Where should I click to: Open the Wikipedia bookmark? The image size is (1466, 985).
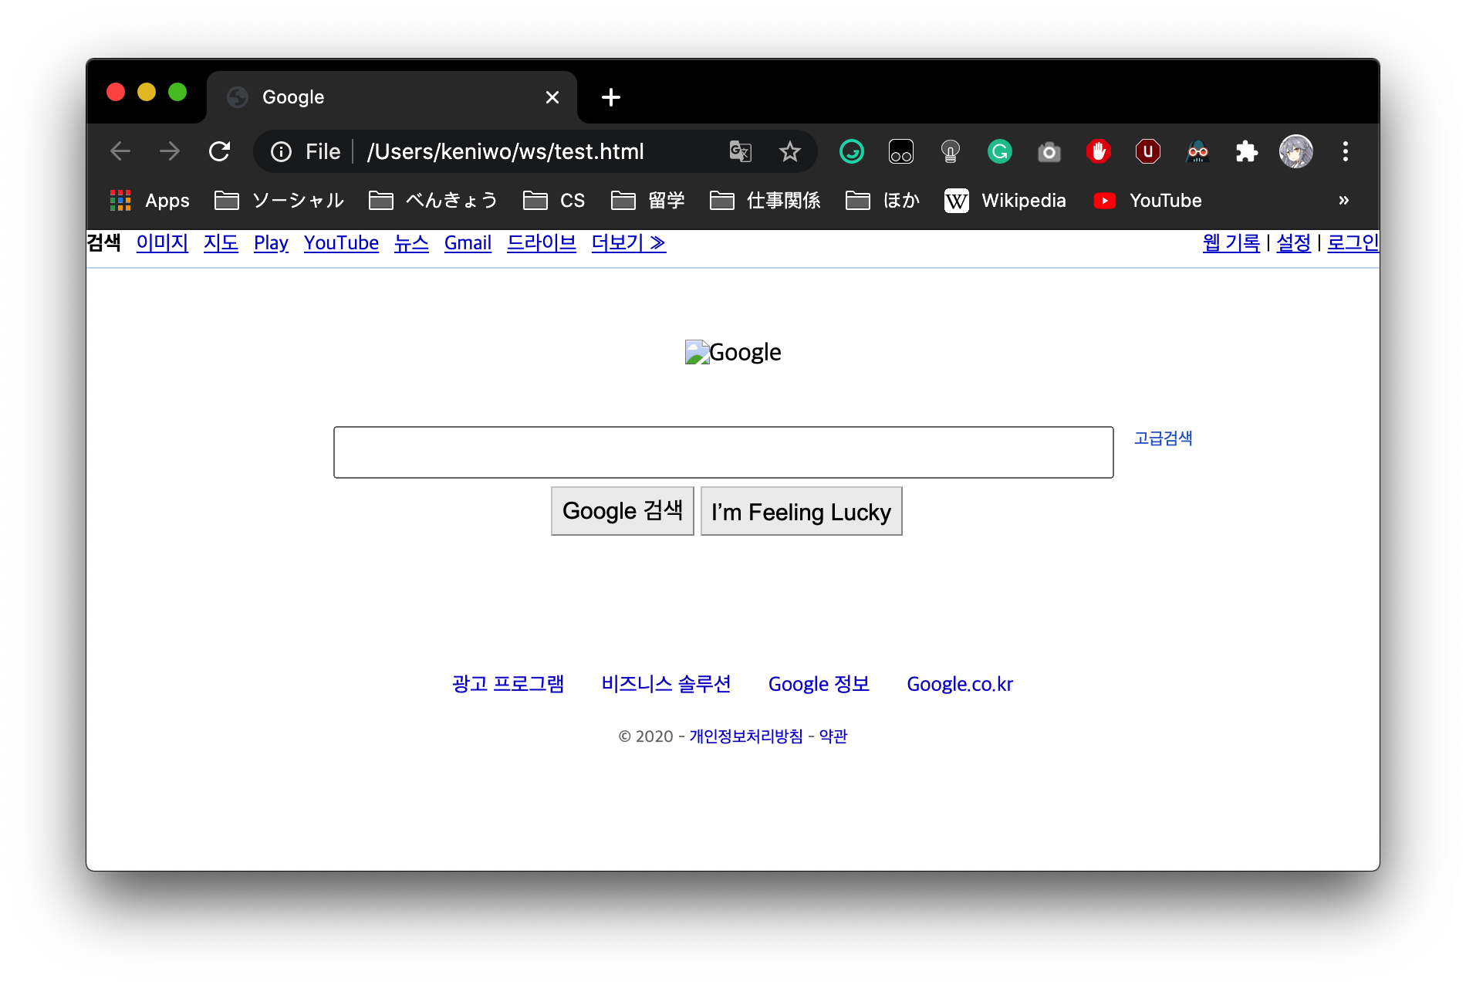click(x=1005, y=201)
